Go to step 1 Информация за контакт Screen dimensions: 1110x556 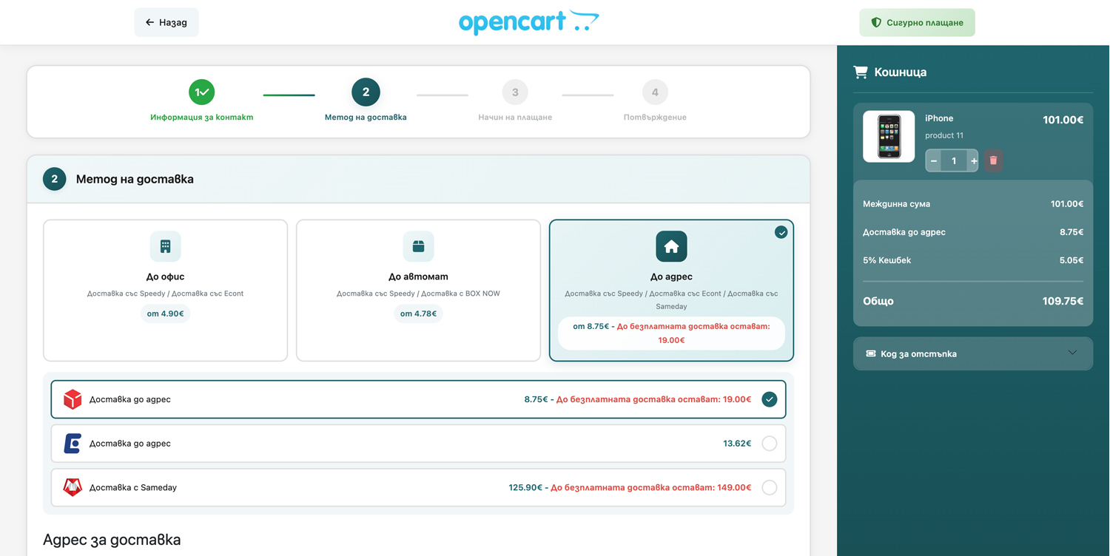pyautogui.click(x=201, y=92)
